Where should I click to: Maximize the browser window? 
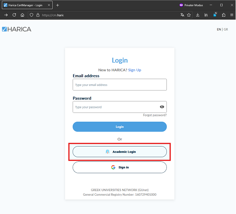(x=221, y=5)
